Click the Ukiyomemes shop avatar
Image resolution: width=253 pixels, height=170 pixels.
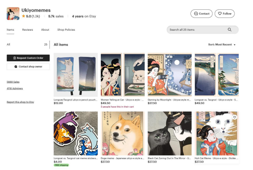13,14
